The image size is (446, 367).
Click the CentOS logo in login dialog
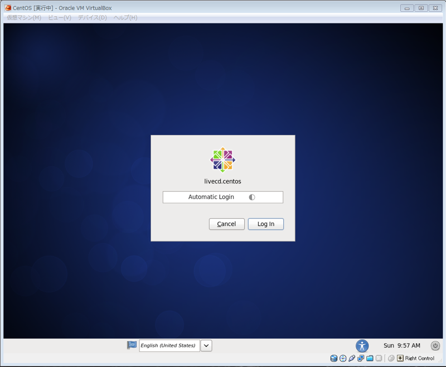click(222, 160)
